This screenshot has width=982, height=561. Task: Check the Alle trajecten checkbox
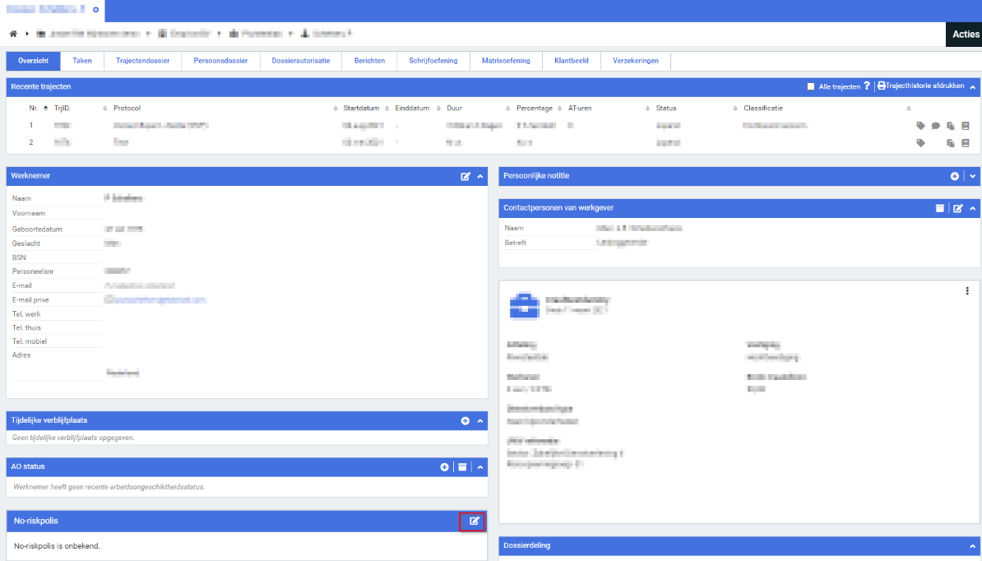click(811, 86)
